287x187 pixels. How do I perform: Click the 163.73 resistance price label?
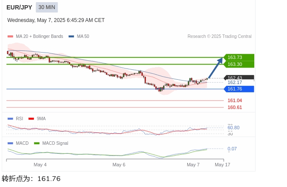coord(239,57)
